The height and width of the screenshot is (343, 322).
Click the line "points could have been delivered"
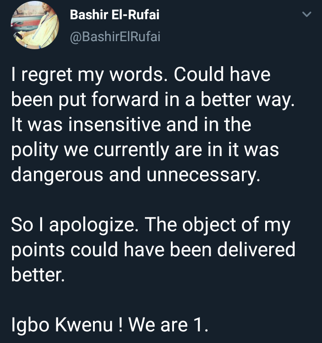153,250
